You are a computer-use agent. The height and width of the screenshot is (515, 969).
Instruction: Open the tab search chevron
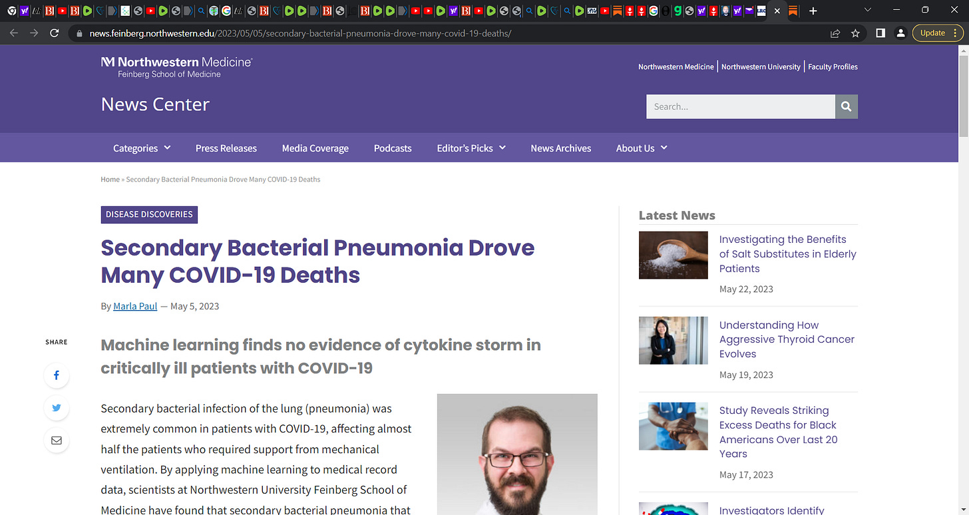pos(867,10)
